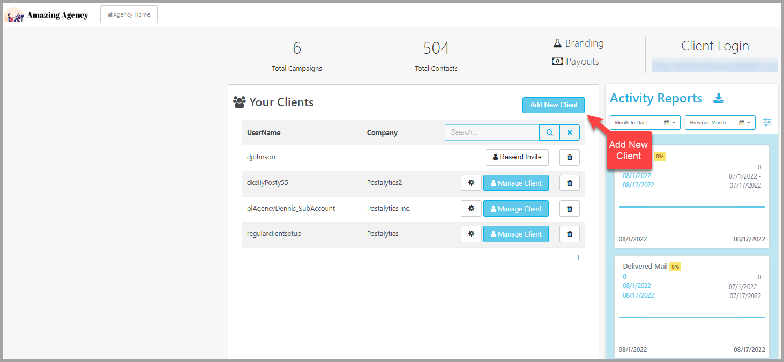Viewport: 784px width, 362px height.
Task: Delete the regularclientsetup client
Action: coord(570,234)
